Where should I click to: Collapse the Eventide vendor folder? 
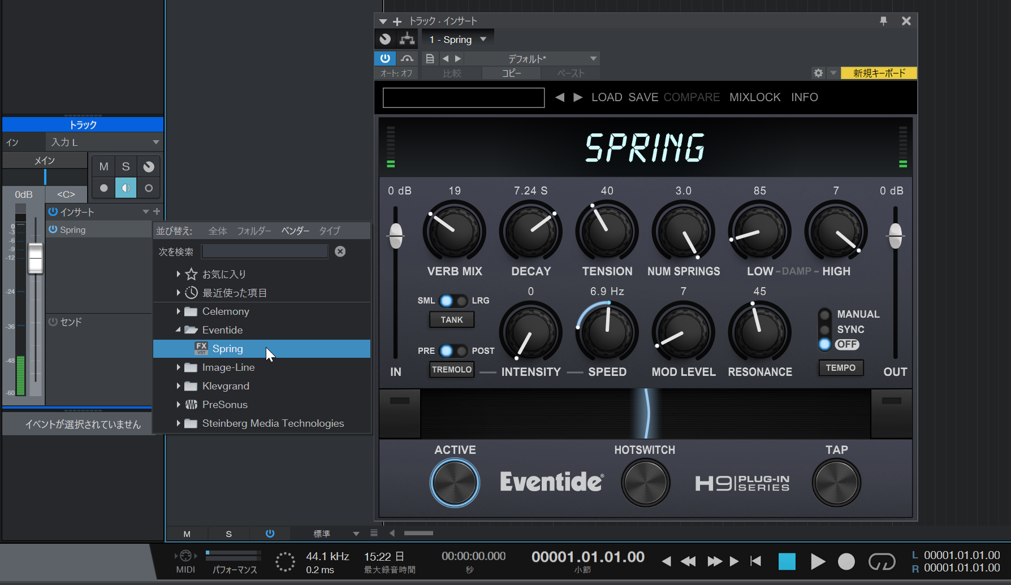(178, 330)
